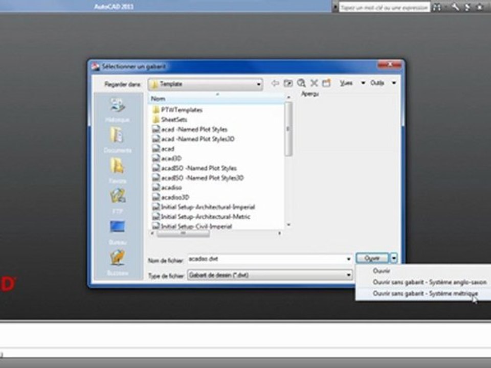Open the Type de fichier combo box

tap(270, 275)
